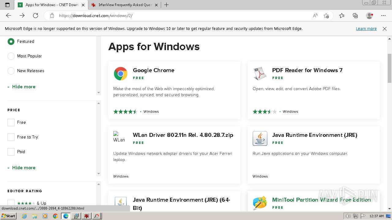This screenshot has width=392, height=220.
Task: Open MiniTool Partition Wizard Free Edition title
Action: click(322, 200)
